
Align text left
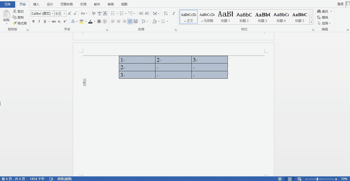(113, 21)
